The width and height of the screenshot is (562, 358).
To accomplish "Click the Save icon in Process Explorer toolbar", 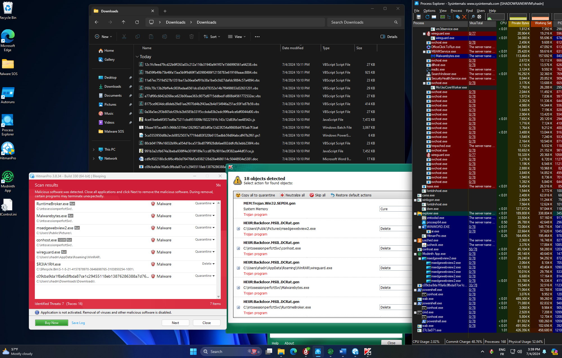I will click(419, 17).
